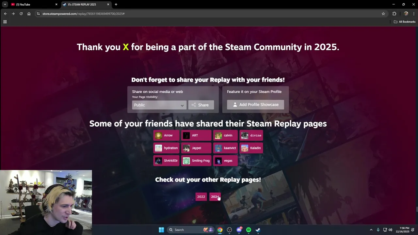The height and width of the screenshot is (235, 418).
Task: View site information icon in address bar
Action: [38, 14]
